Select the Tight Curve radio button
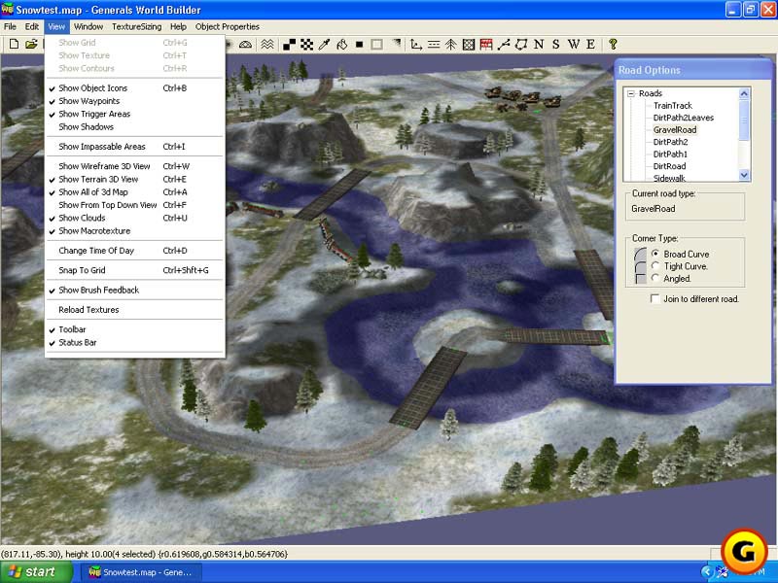This screenshot has height=583, width=778. coord(655,265)
